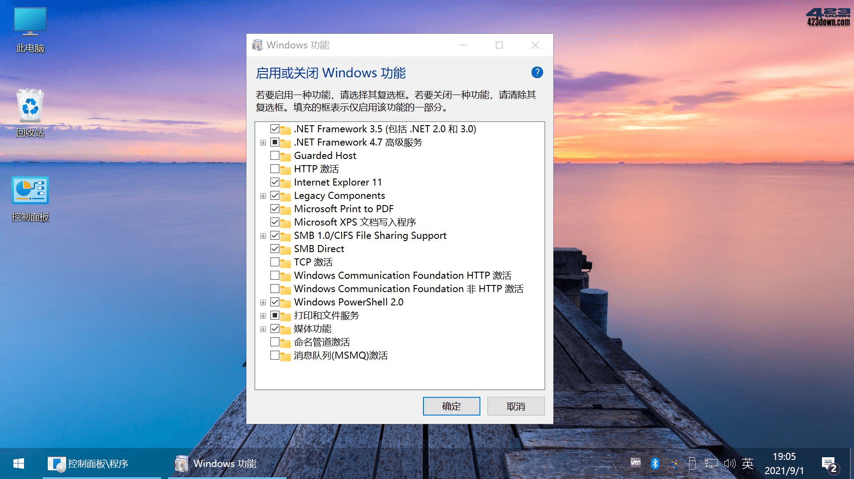The image size is (854, 479).
Task: Uncheck .NET Framework 3.5 checkbox
Action: [275, 129]
